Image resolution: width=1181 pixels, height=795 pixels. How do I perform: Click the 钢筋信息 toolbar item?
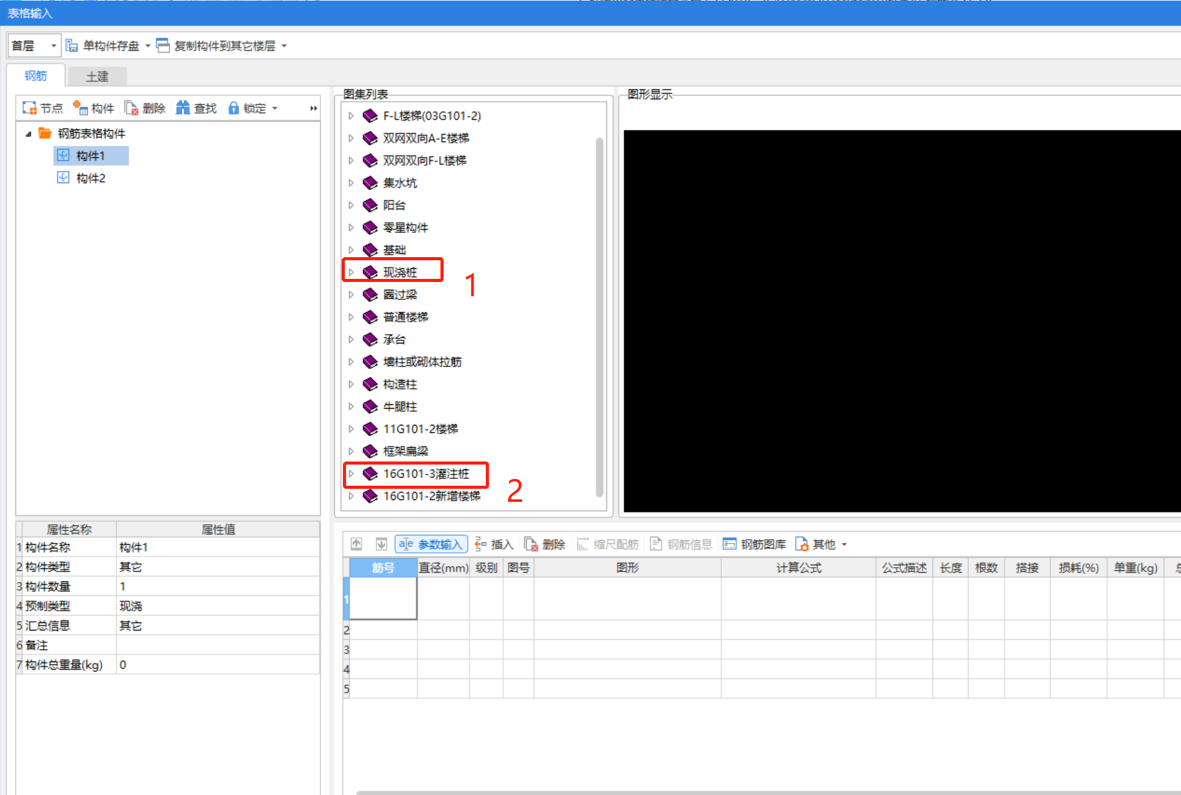point(681,545)
